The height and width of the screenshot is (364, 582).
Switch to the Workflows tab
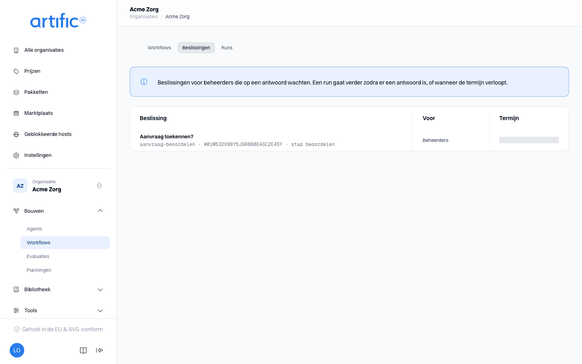pos(159,48)
